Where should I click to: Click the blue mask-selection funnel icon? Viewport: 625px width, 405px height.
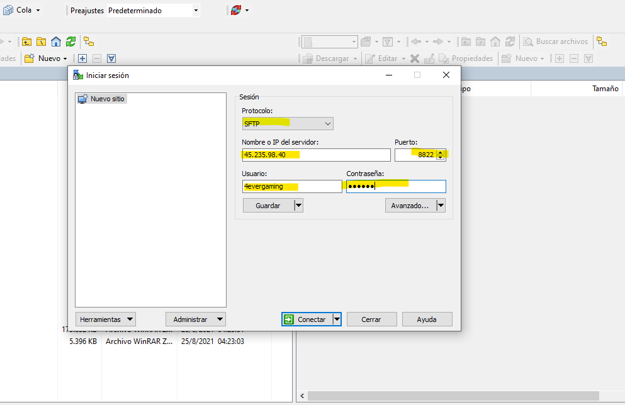pos(111,58)
